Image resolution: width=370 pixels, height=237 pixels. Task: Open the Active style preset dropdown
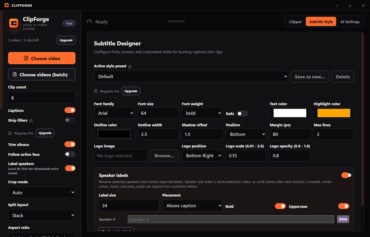click(x=191, y=76)
